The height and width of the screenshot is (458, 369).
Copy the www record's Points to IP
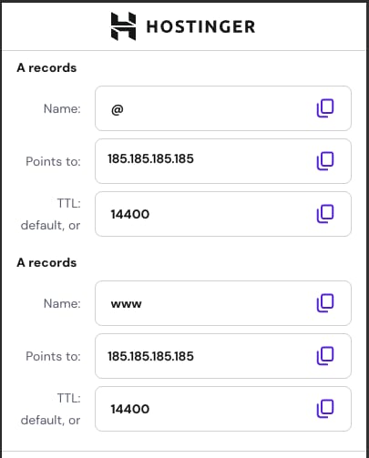point(325,356)
